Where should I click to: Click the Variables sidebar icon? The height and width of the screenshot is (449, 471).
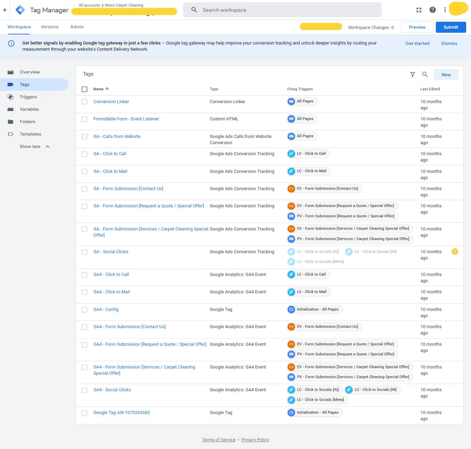[x=11, y=109]
